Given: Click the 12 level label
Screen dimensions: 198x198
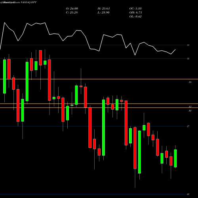Looking at the screenshot, I should click(x=190, y=107).
